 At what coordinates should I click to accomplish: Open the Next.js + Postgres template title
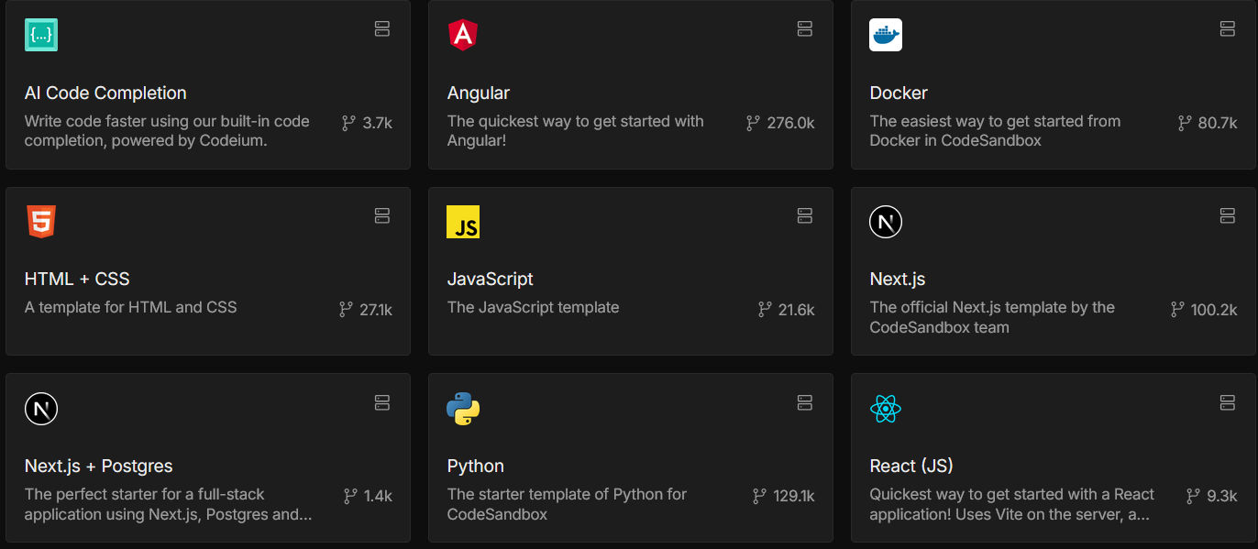(99, 466)
